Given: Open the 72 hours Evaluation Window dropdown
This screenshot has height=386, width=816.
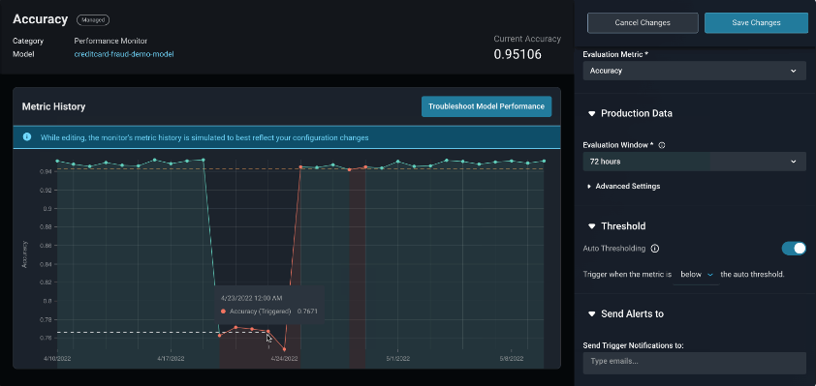Looking at the screenshot, I should [x=694, y=162].
